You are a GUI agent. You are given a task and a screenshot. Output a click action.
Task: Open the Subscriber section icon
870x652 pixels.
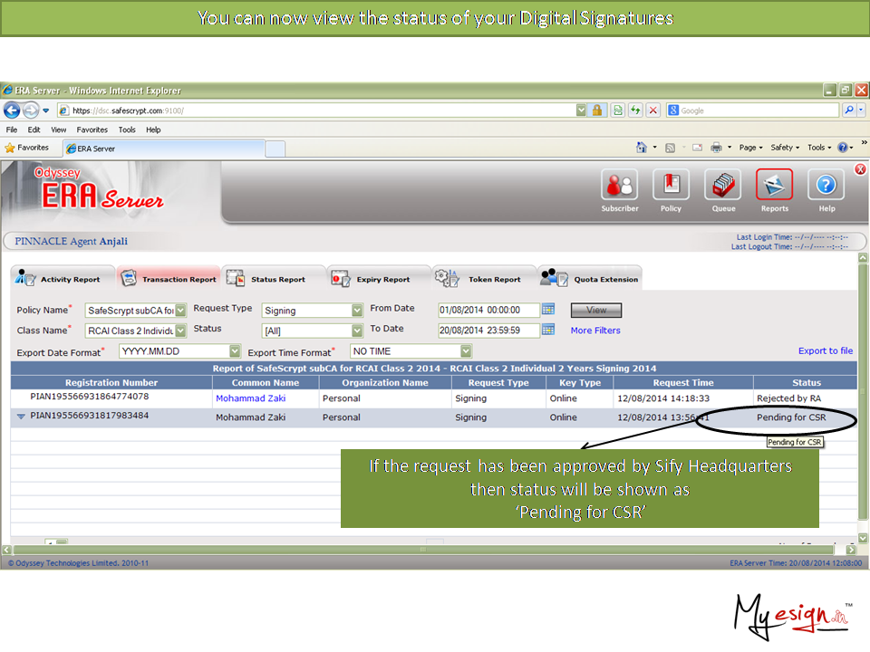pos(620,186)
